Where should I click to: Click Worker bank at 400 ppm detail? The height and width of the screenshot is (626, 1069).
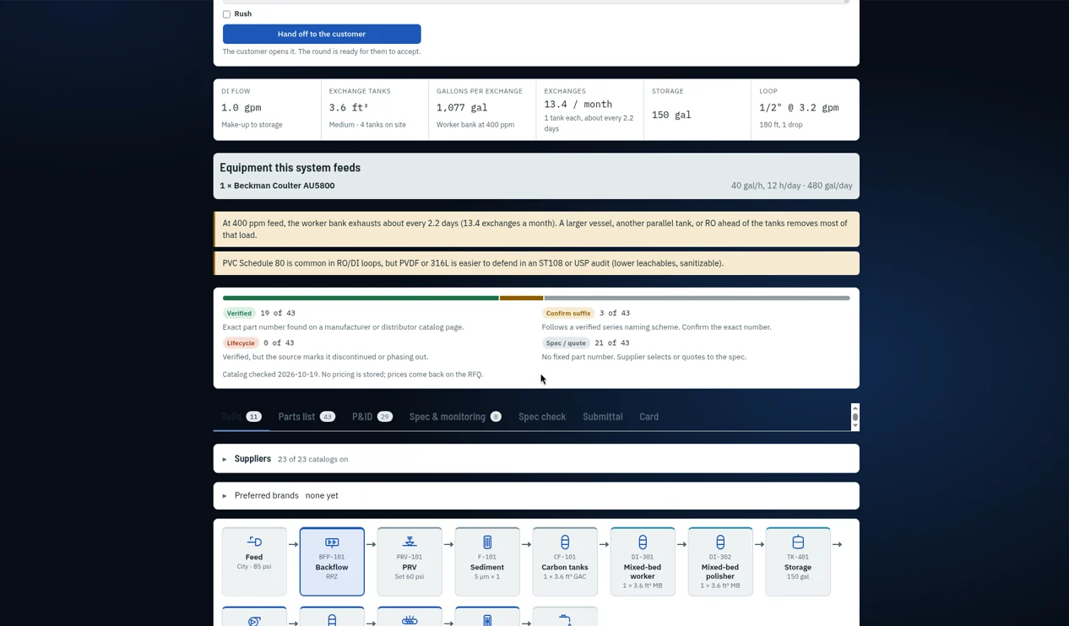tap(475, 125)
